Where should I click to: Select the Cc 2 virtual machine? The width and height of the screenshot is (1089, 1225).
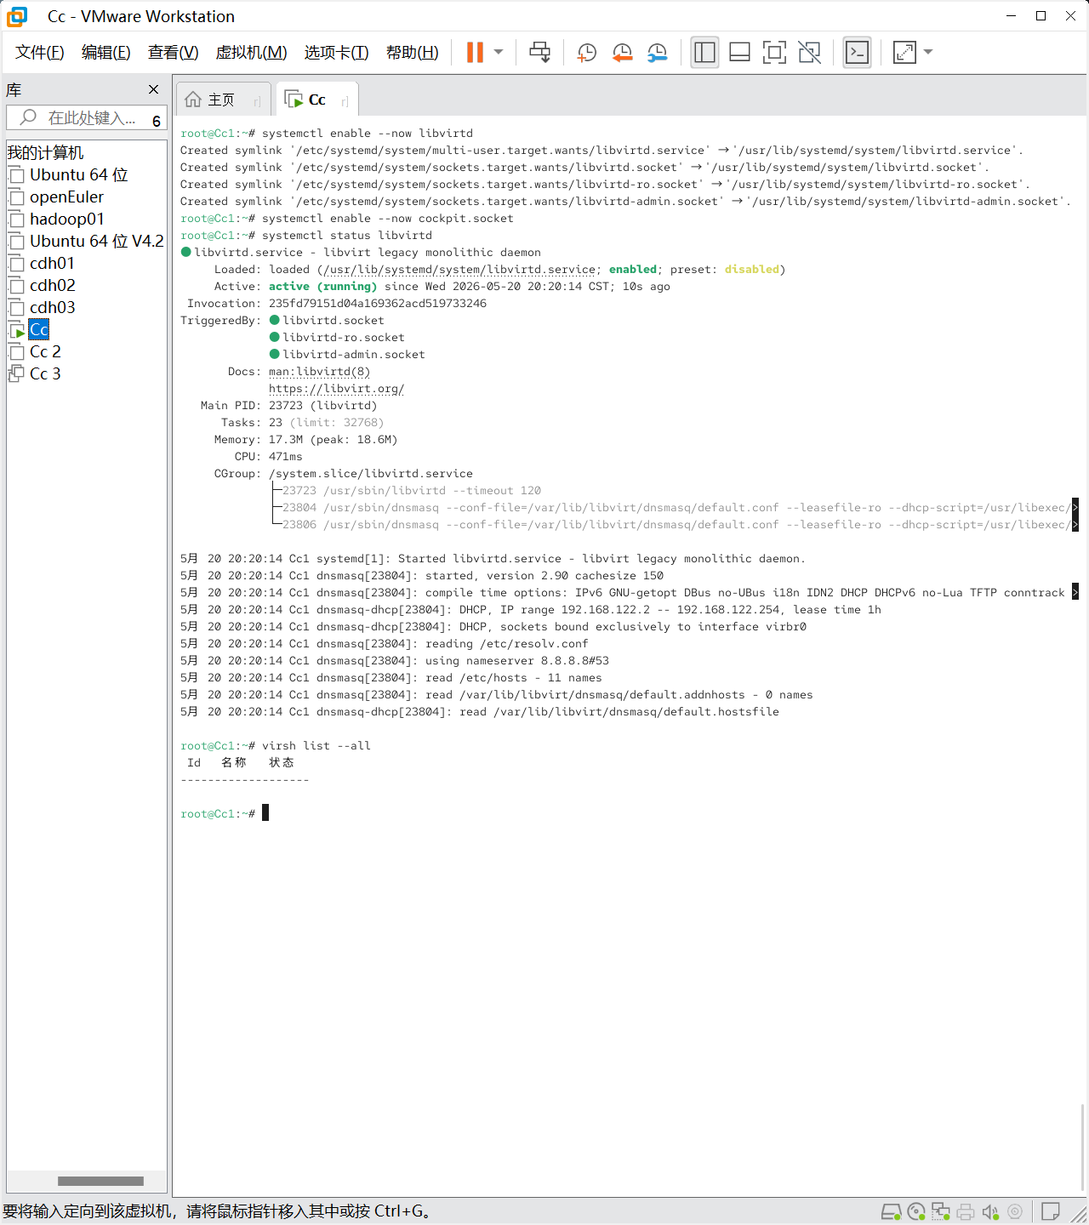pos(45,351)
